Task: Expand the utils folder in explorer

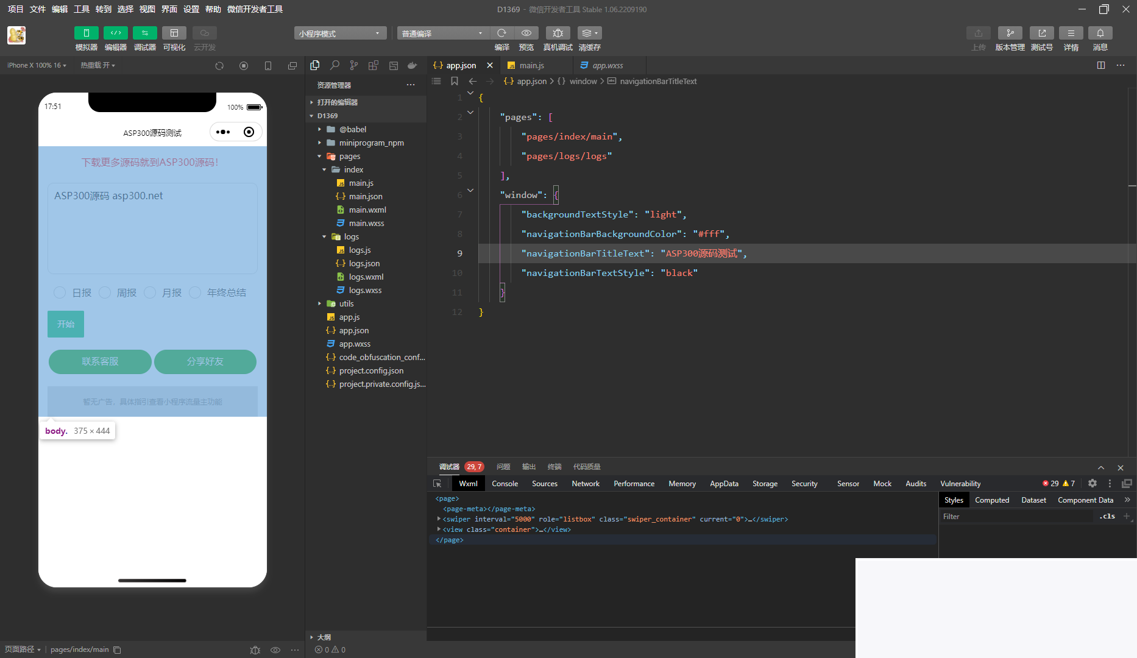Action: click(x=346, y=303)
